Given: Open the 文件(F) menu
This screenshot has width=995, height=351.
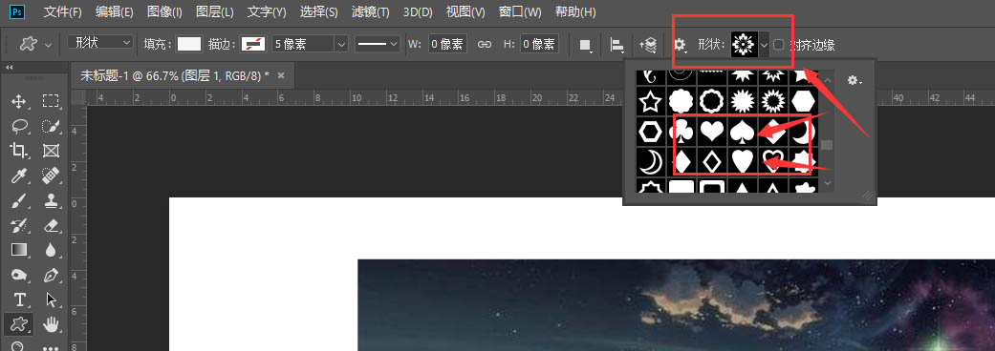Looking at the screenshot, I should click(x=63, y=11).
